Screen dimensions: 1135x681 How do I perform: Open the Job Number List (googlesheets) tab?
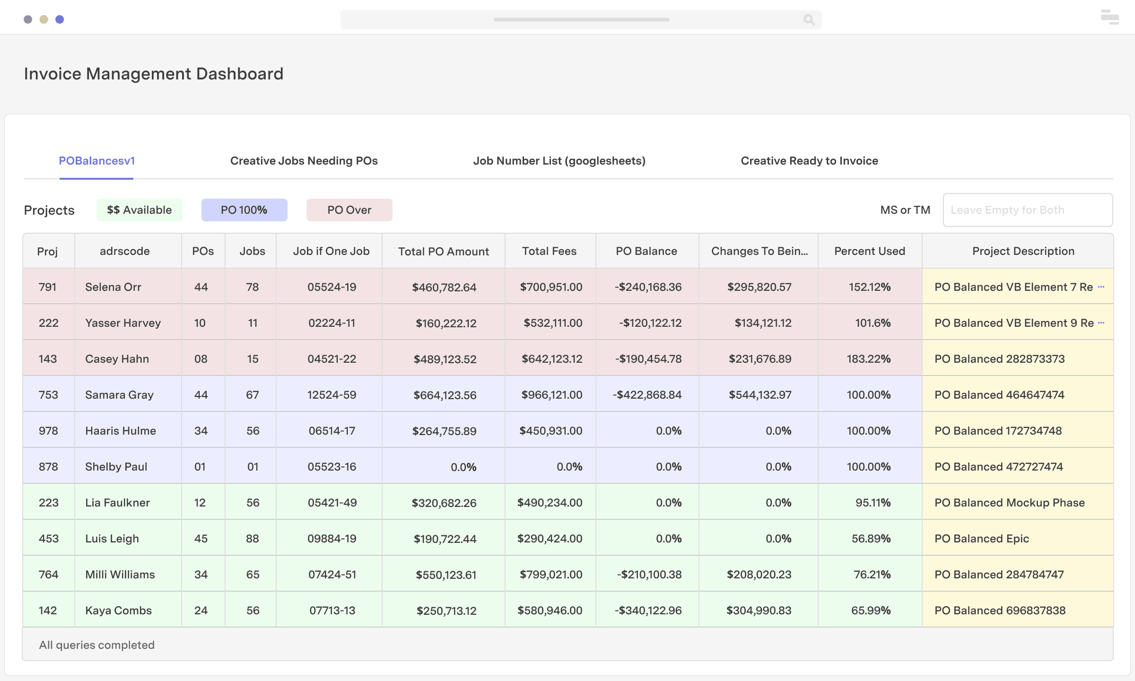click(x=559, y=161)
